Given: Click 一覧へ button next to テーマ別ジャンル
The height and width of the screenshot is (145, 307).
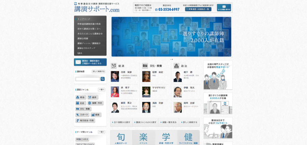Looking at the screenshot, I should click(102, 132).
